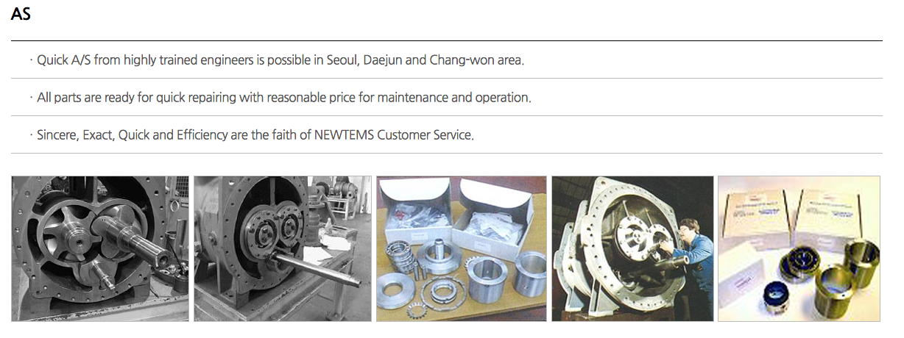Open the photo of boxed seals and sleeves
Image resolution: width=904 pixels, height=338 pixels.
(799, 248)
